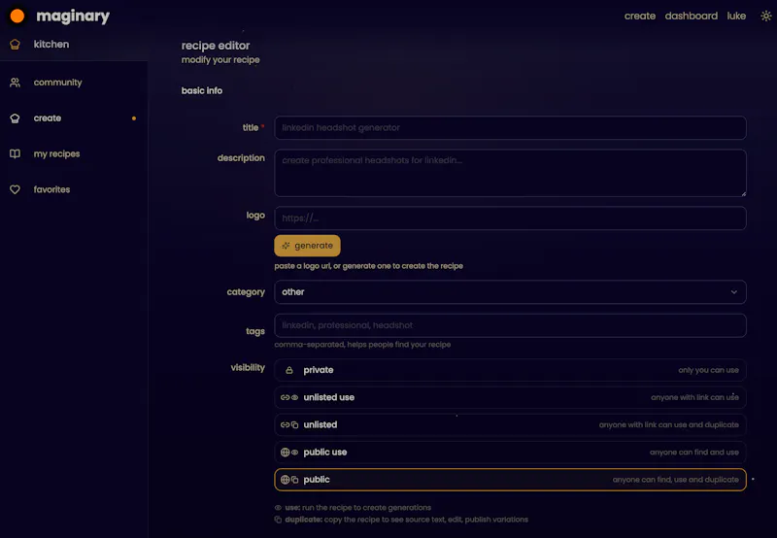Select create in the sidebar
Screen dimensions: 777x538
tap(74, 118)
